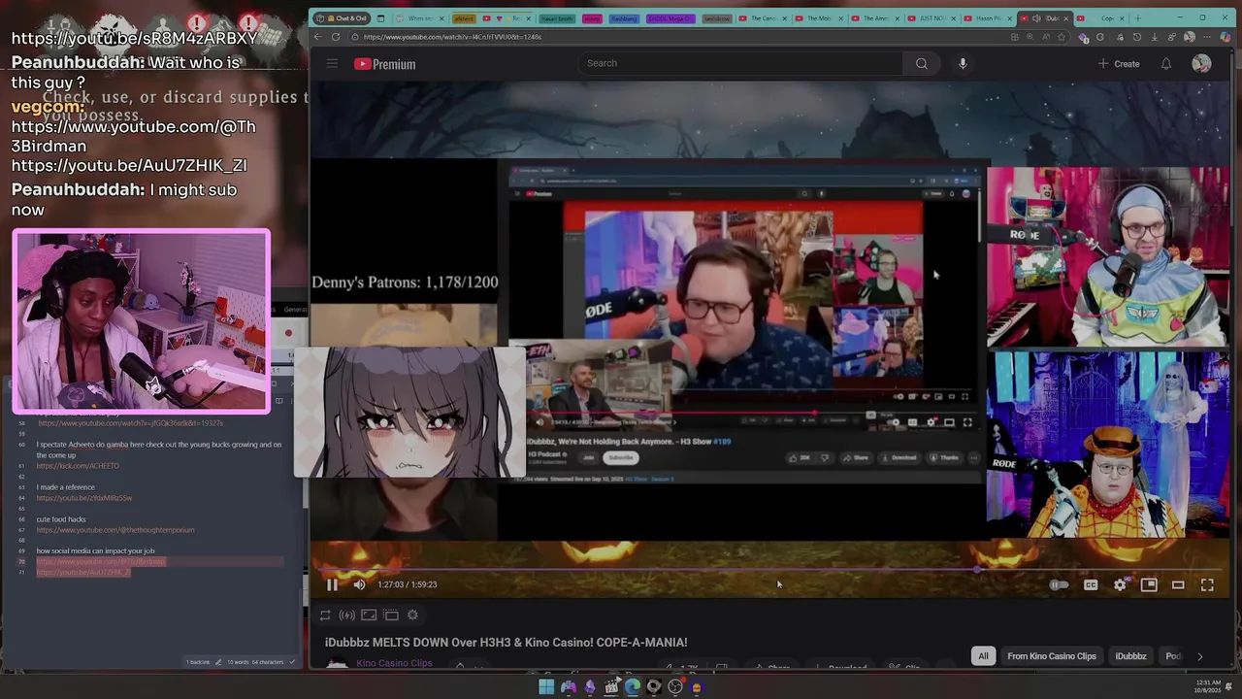
Task: Pause the YouTube video
Action: click(x=332, y=584)
